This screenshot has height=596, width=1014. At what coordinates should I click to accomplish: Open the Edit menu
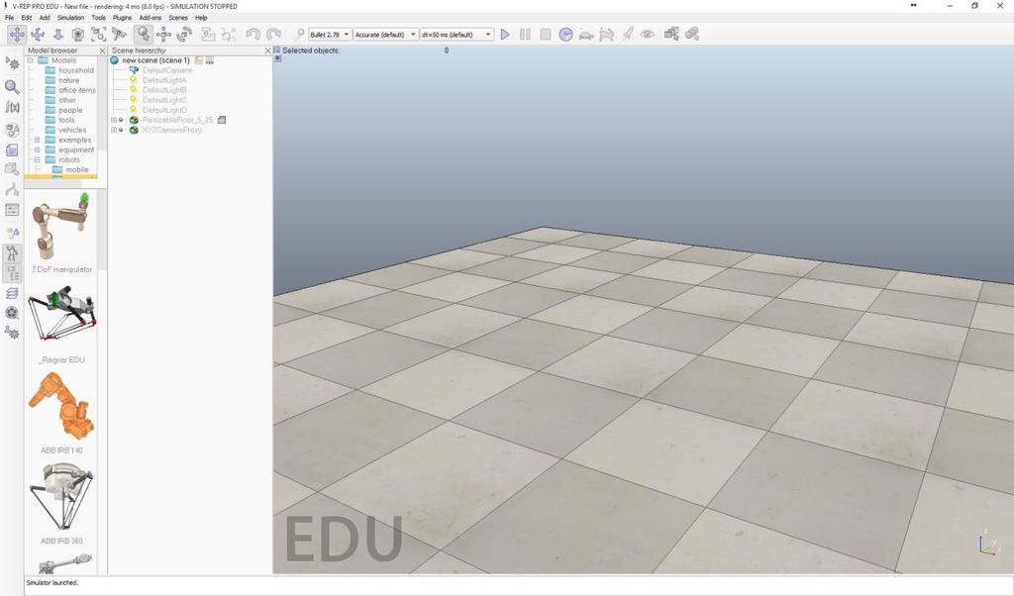pos(27,18)
